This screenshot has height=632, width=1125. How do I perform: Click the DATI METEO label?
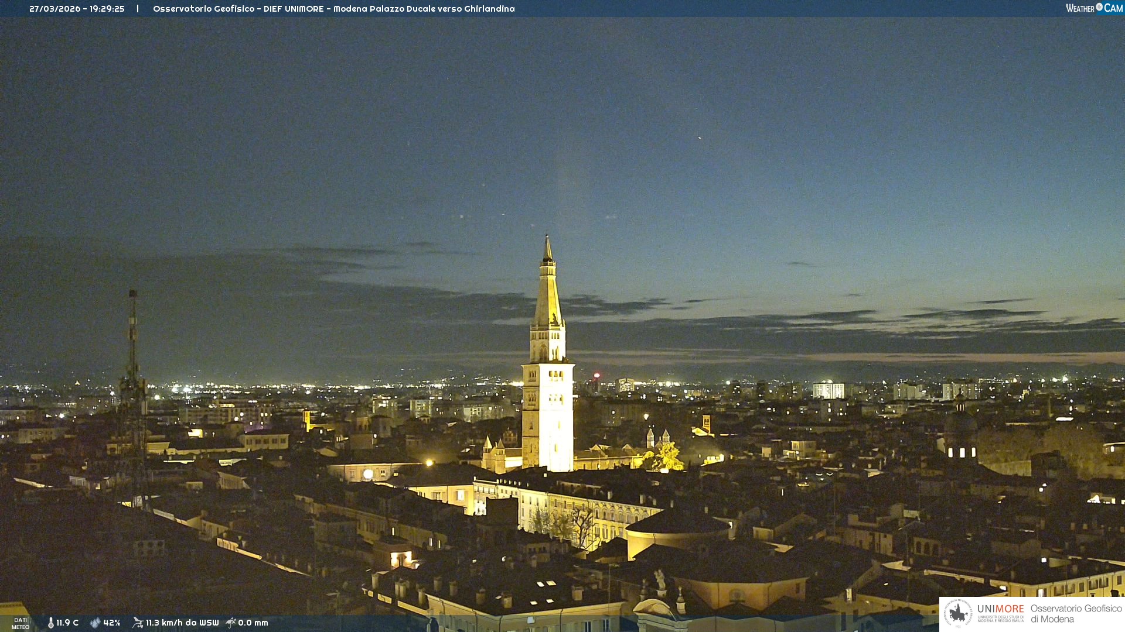(21, 623)
